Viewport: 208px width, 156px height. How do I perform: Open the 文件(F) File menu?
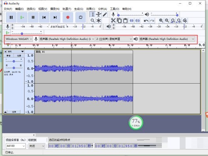(x=8, y=9)
